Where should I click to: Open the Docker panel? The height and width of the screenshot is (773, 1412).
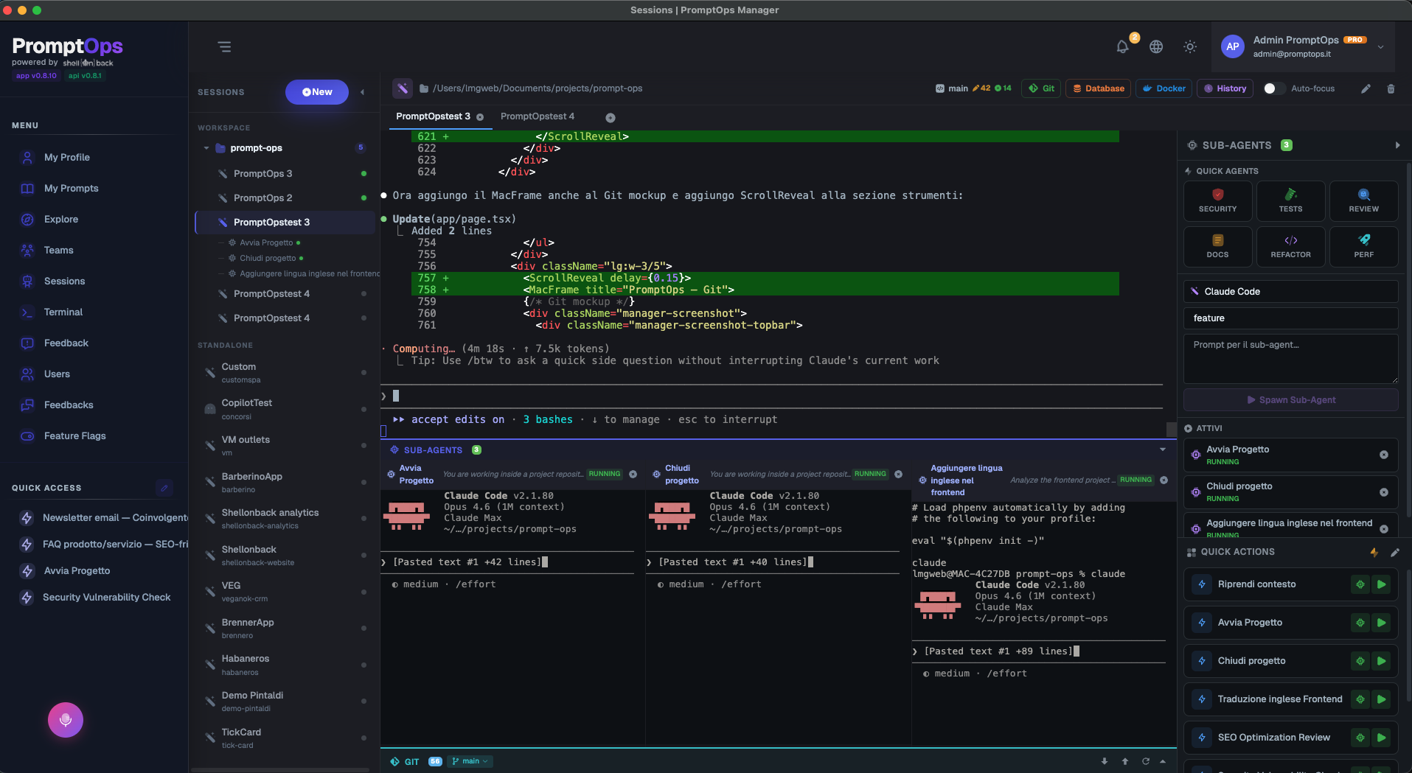(1163, 88)
